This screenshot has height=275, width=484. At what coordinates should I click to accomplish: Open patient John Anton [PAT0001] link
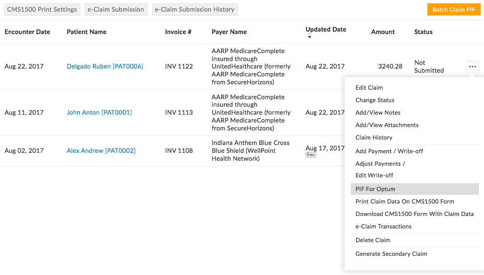99,113
